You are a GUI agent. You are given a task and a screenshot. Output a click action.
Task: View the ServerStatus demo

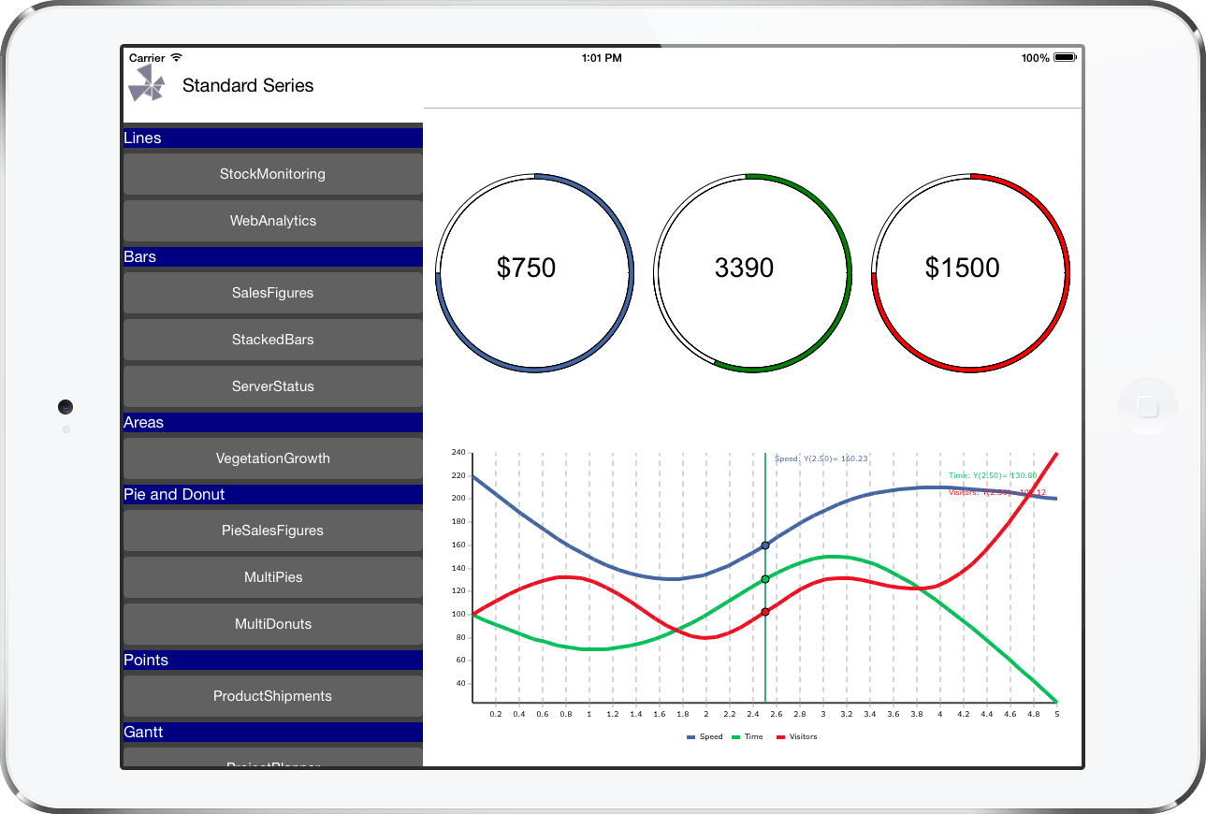click(272, 386)
